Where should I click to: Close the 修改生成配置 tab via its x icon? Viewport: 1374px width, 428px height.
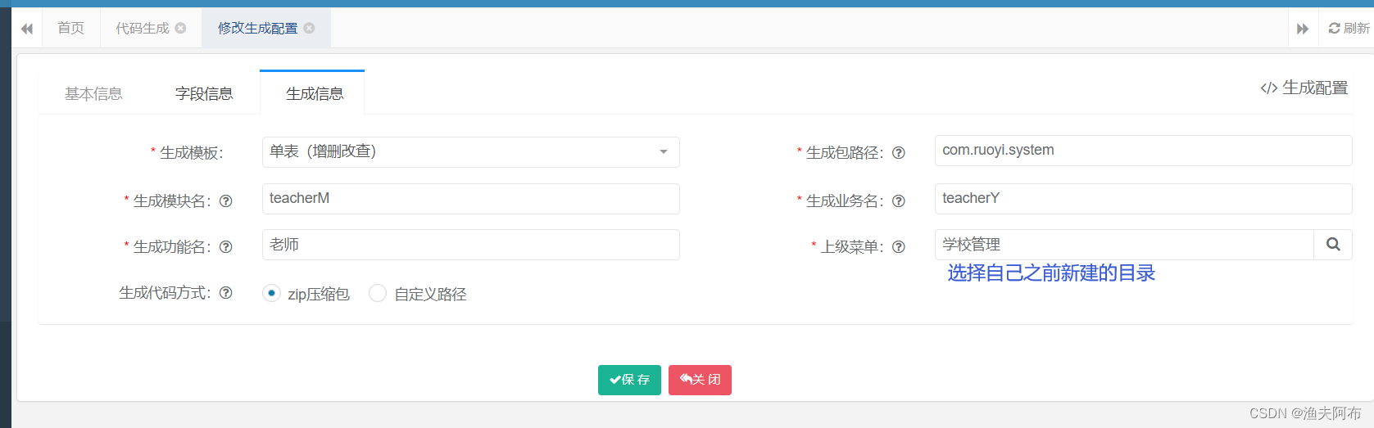(309, 28)
